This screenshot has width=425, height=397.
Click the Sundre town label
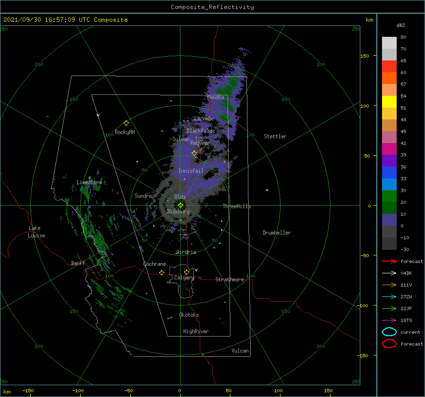pos(143,195)
